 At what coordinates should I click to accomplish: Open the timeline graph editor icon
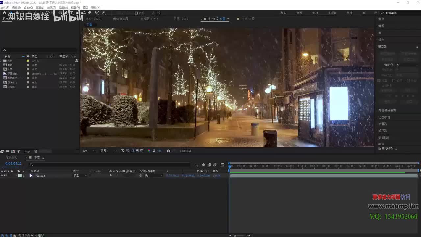click(222, 165)
